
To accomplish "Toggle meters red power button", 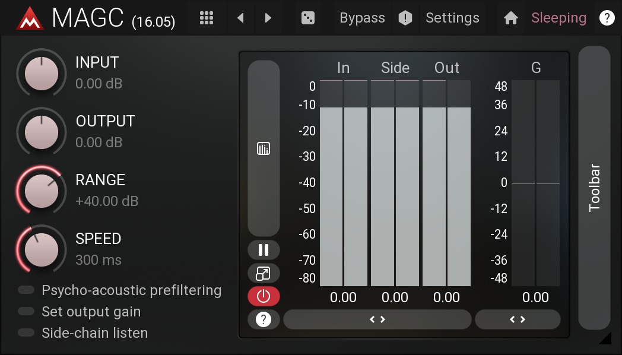I will pyautogui.click(x=264, y=296).
